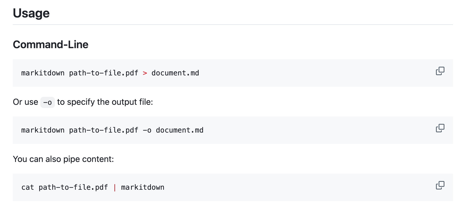Click 'document.md' in the -o code block
The width and height of the screenshot is (463, 208).
[180, 130]
